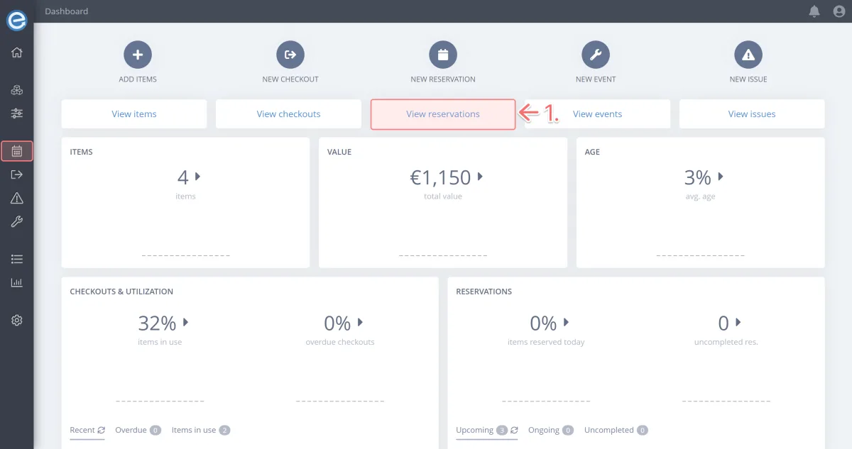Open user account profile icon

click(839, 11)
